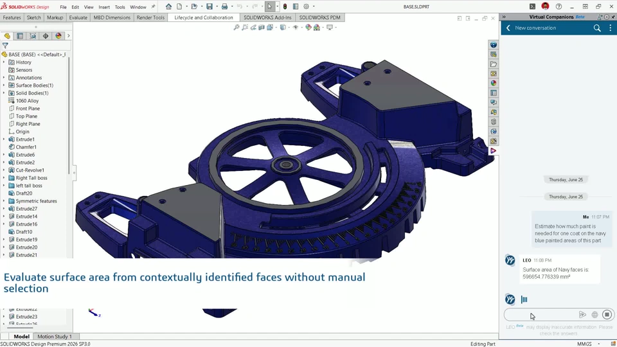Image resolution: width=617 pixels, height=347 pixels.
Task: Click the Section View icon
Action: [262, 28]
